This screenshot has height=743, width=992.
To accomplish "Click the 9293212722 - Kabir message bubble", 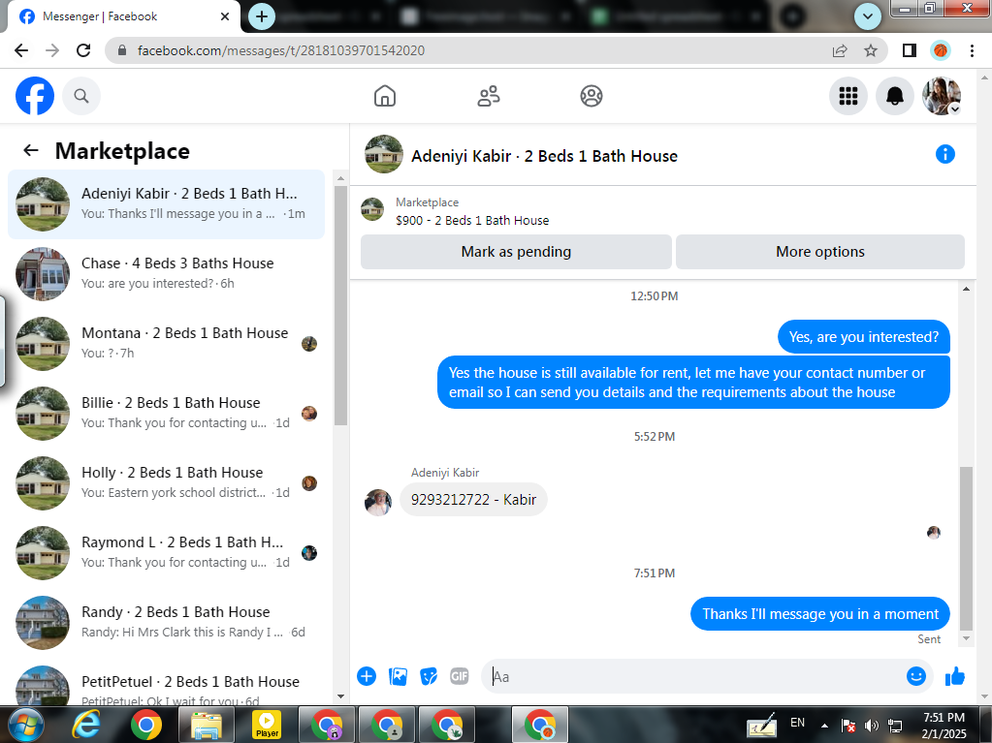I will click(473, 500).
